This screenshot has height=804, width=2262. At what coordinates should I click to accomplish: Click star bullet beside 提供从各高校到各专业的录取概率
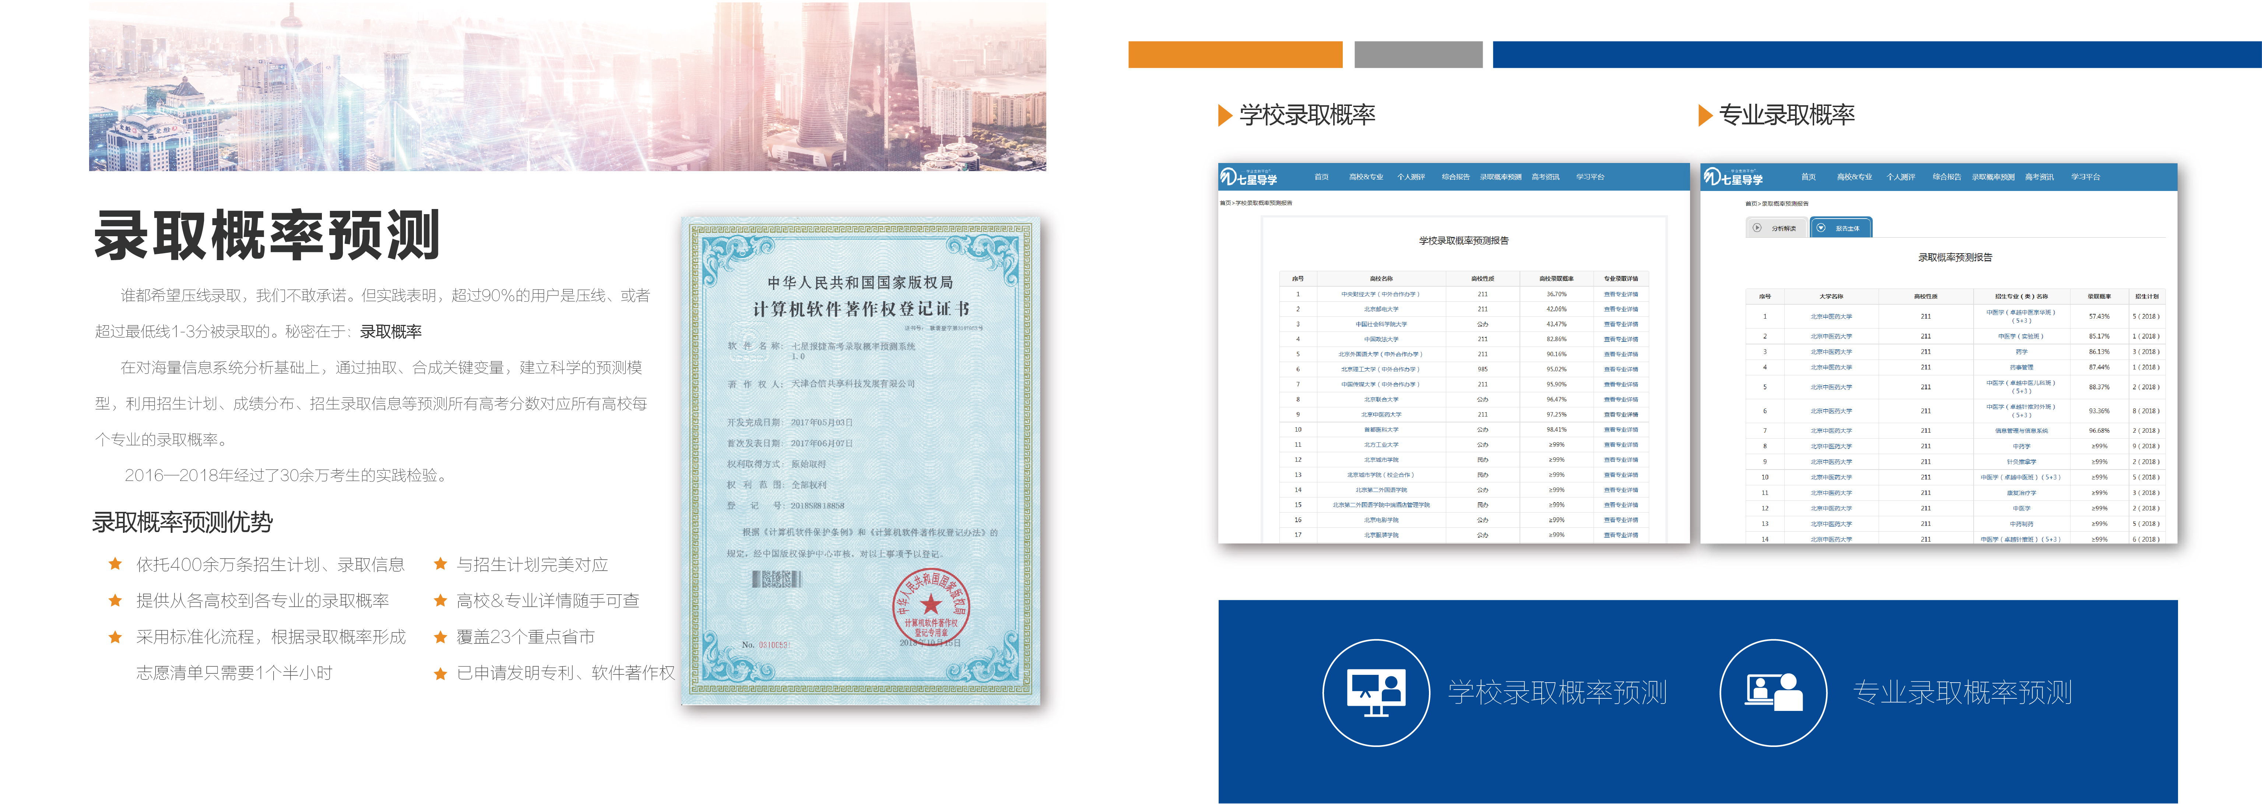point(115,601)
